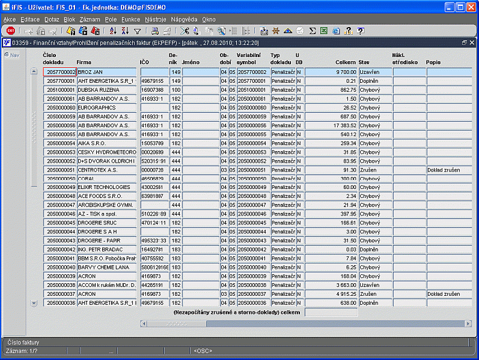Click the printer icon in toolbar
The width and height of the screenshot is (479, 360).
click(154, 31)
